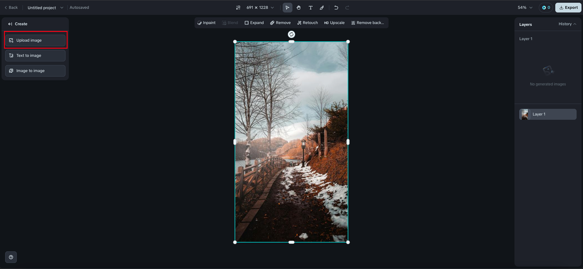Click the top-left corner resize handle
The height and width of the screenshot is (269, 583).
(235, 42)
